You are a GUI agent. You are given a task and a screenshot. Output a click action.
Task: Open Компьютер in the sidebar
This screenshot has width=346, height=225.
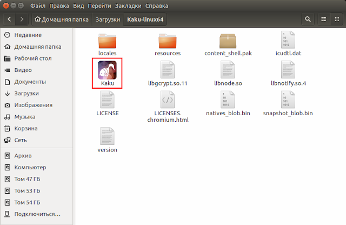36,167
